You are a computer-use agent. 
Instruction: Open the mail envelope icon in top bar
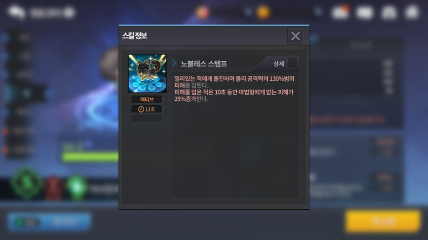click(365, 13)
